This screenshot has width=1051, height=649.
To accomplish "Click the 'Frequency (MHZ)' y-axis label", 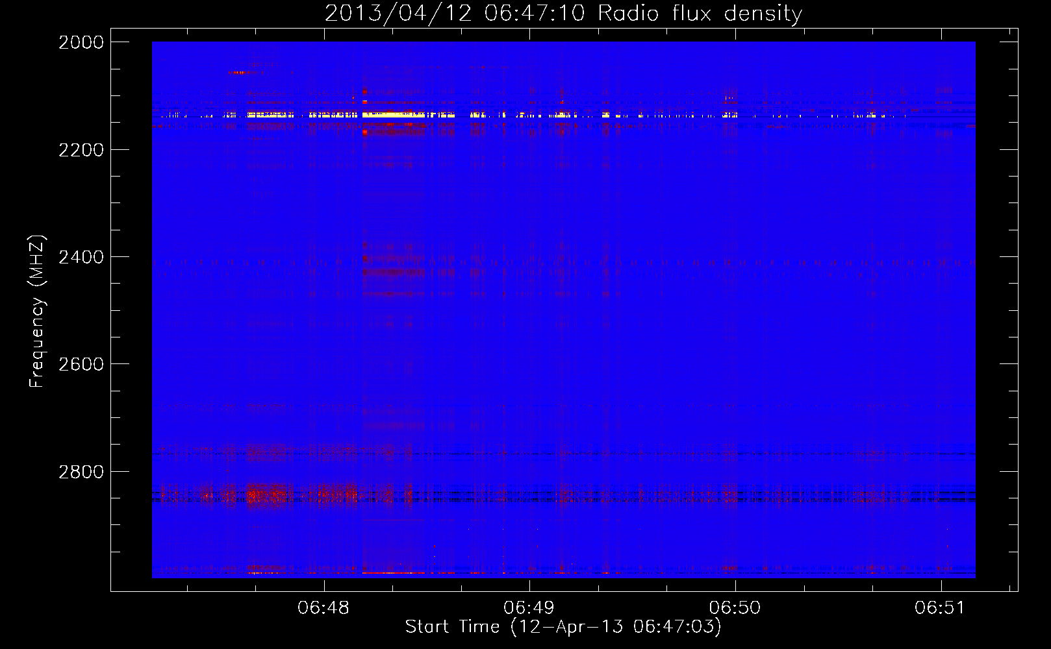I will click(38, 312).
